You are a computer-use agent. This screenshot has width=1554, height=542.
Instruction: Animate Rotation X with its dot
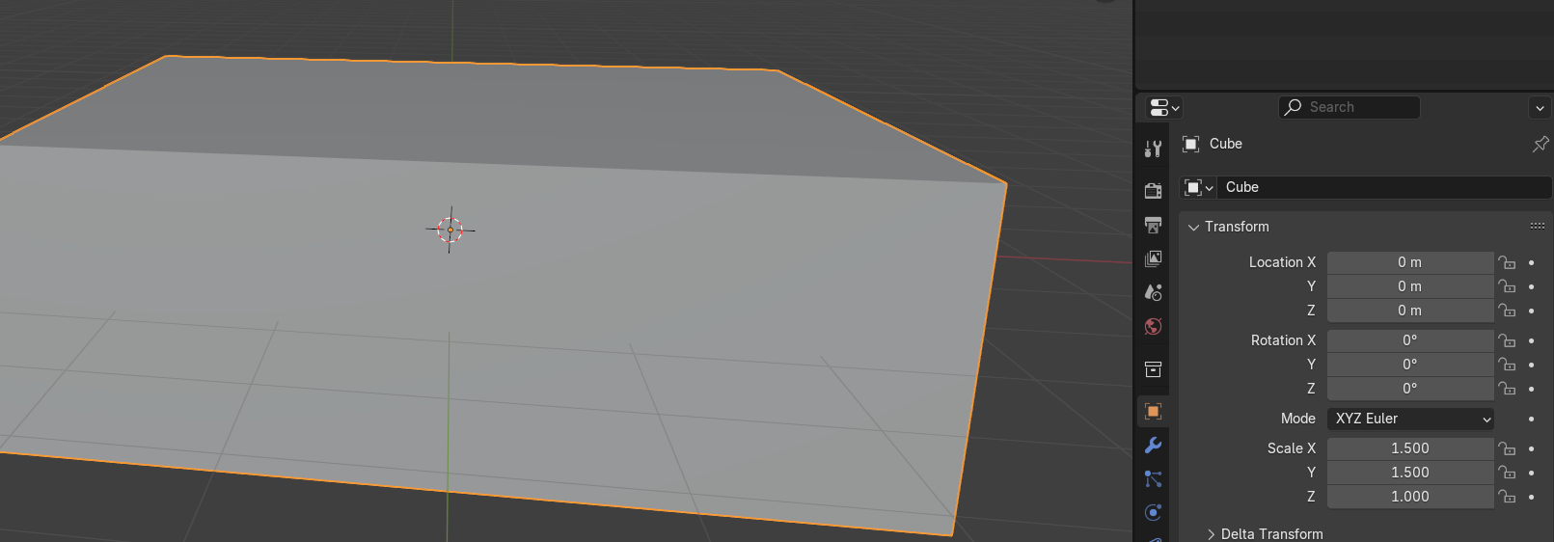tap(1531, 340)
